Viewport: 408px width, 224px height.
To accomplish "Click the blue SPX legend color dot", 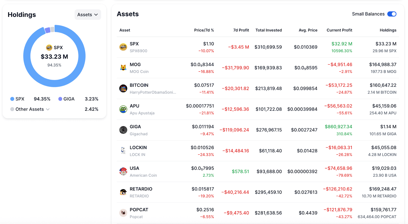I will click(12, 99).
